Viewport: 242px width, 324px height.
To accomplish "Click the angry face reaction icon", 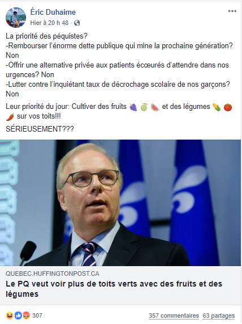I will point(26,315).
